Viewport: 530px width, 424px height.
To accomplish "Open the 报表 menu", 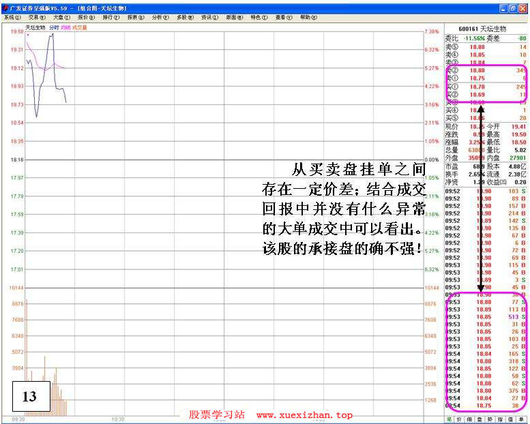I will click(136, 17).
